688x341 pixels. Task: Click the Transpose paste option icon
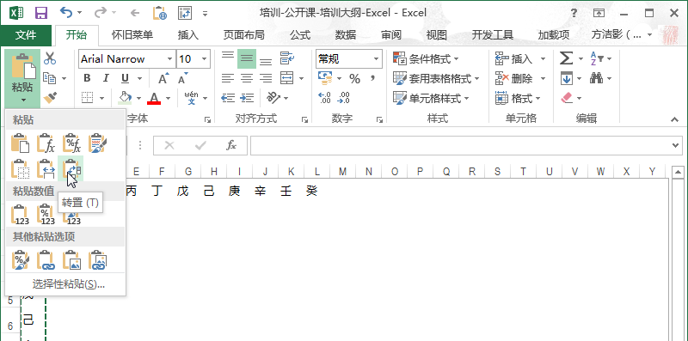click(71, 168)
